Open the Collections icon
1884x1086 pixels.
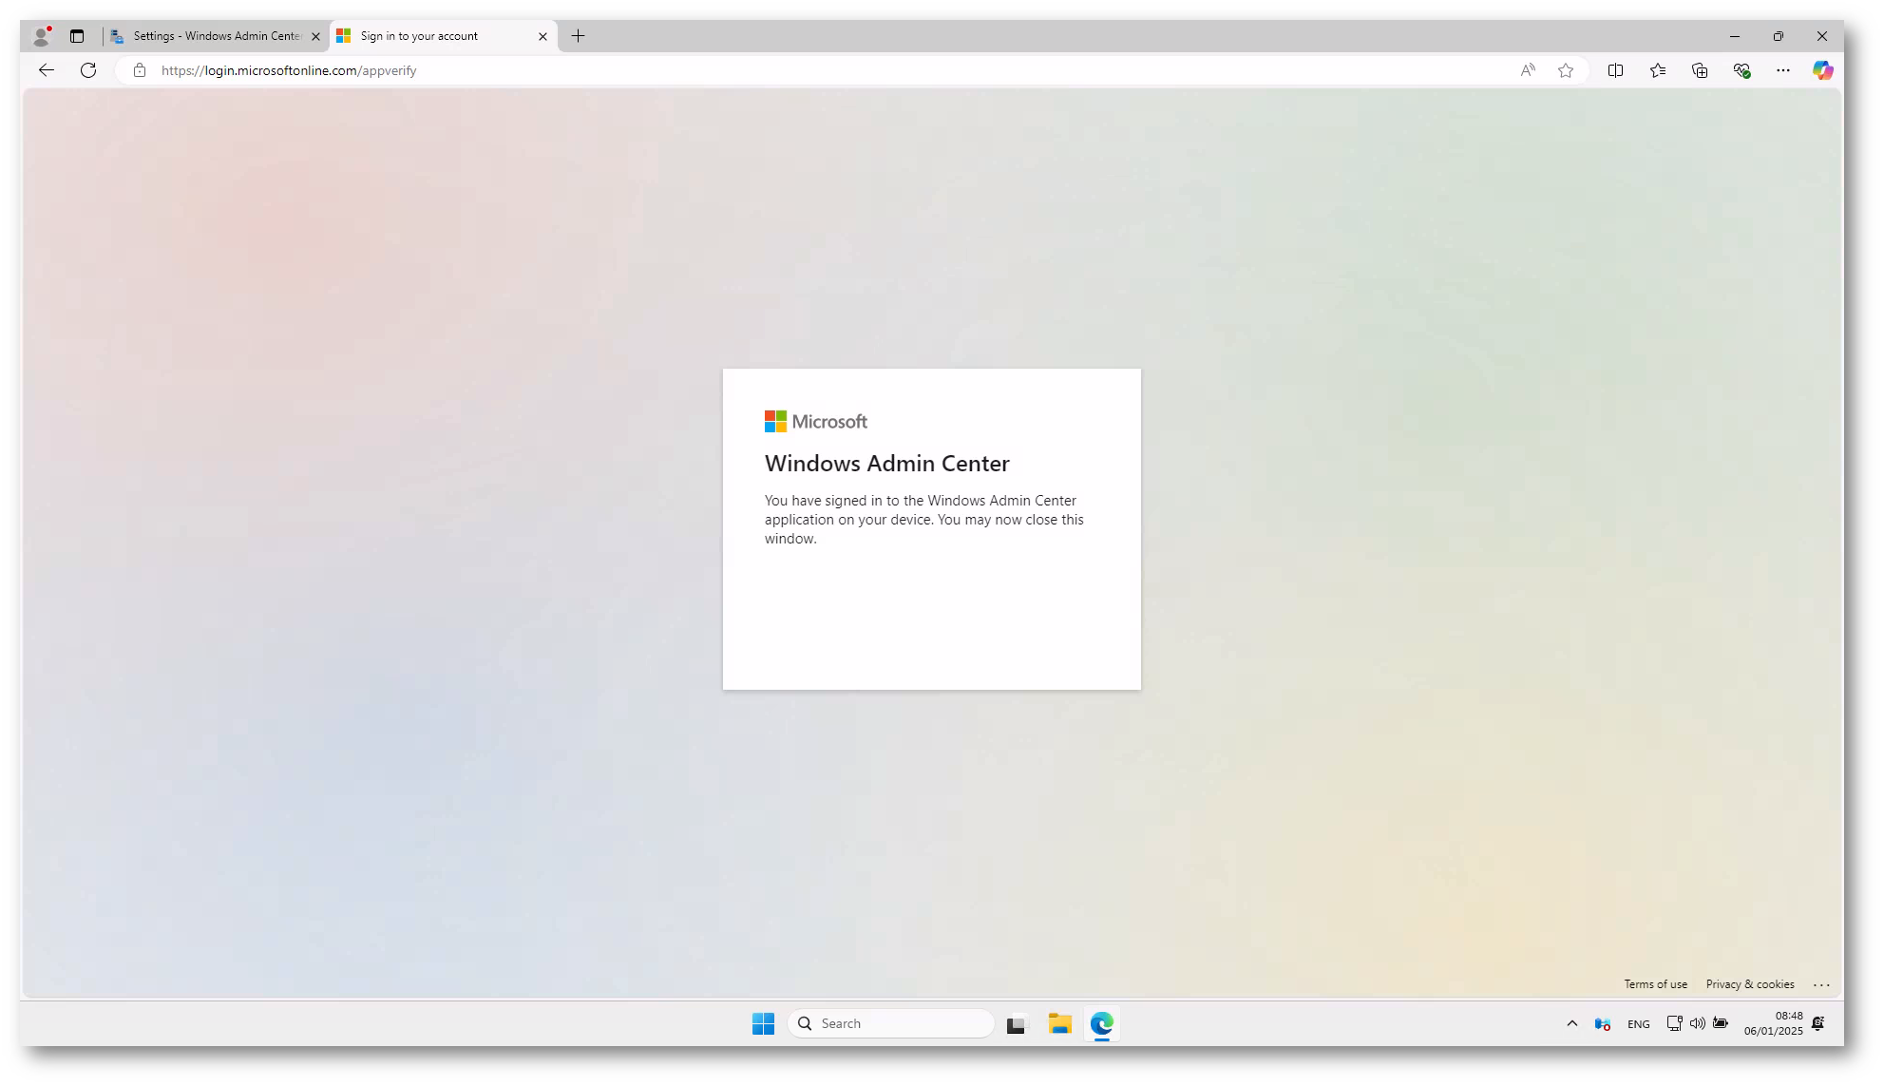pyautogui.click(x=1700, y=70)
